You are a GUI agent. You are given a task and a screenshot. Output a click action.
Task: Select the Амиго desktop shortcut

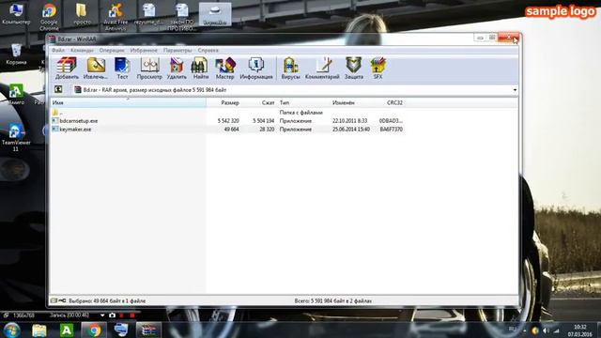pyautogui.click(x=16, y=95)
